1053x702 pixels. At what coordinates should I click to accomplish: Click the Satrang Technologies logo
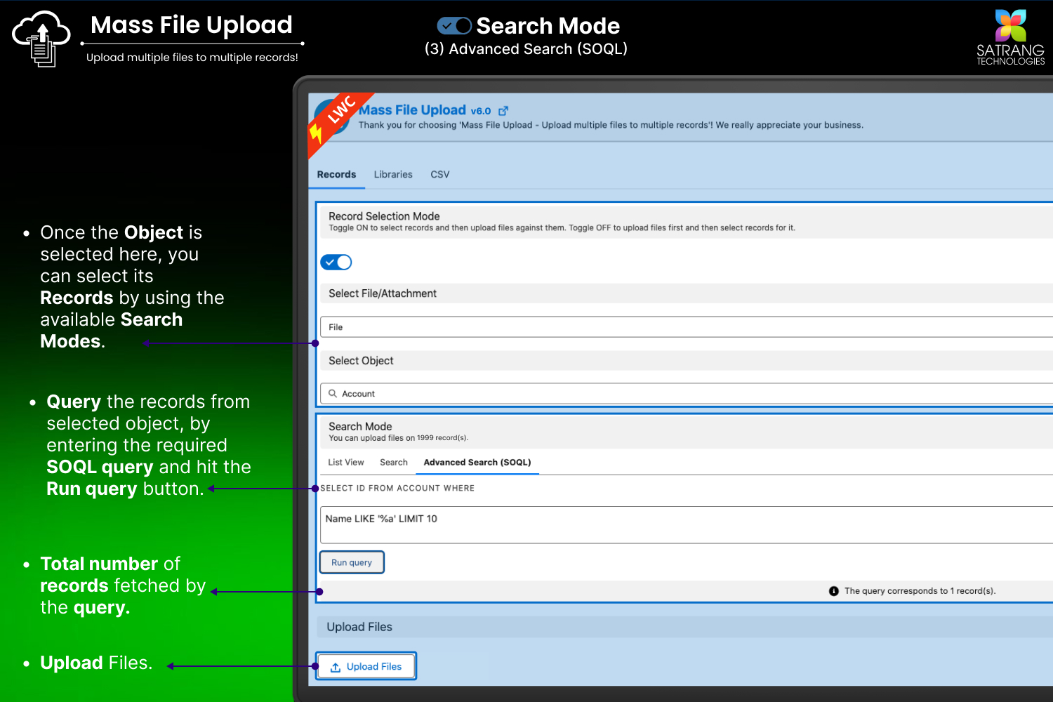[1011, 37]
